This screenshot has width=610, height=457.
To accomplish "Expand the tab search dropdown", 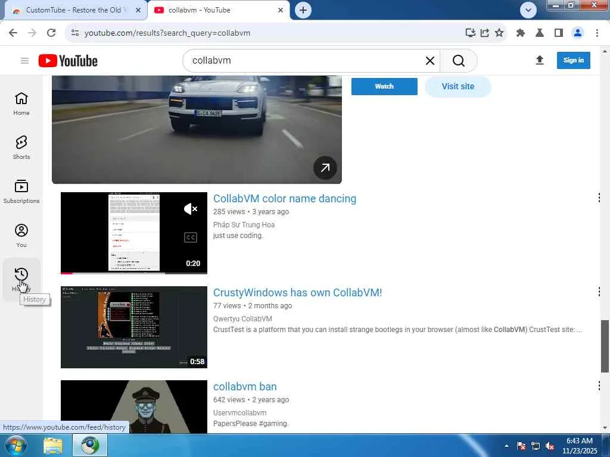I will tap(528, 10).
